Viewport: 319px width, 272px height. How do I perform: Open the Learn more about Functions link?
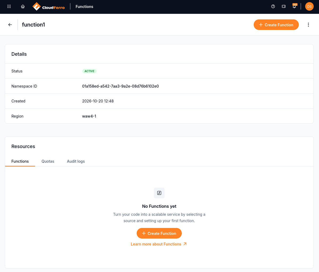(x=159, y=244)
